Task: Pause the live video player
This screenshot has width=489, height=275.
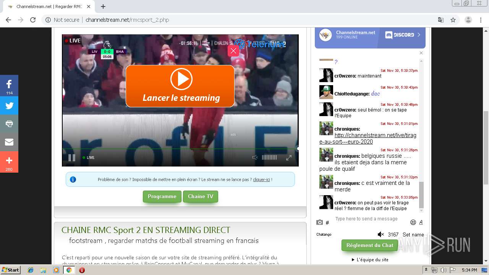Action: pyautogui.click(x=72, y=157)
